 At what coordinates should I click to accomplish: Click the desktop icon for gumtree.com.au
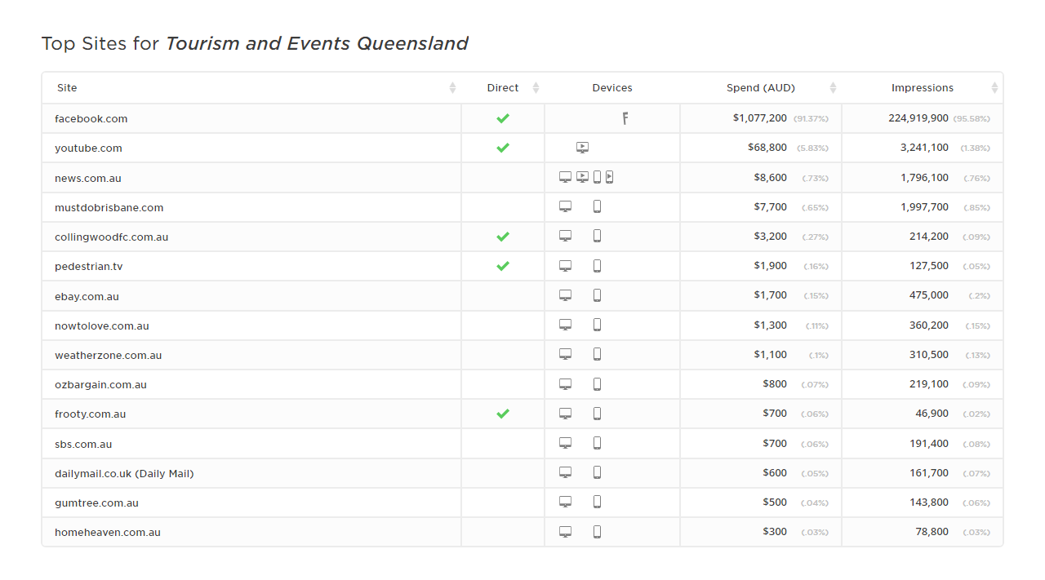[565, 502]
